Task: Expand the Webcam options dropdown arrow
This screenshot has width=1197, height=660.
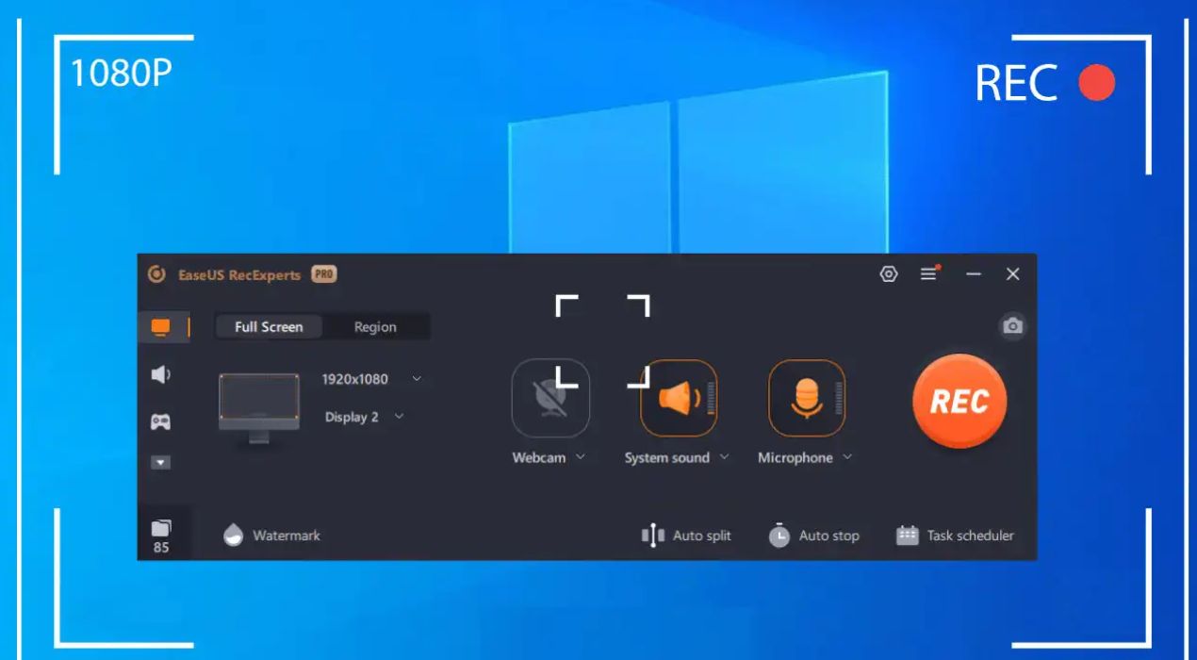Action: coord(581,457)
